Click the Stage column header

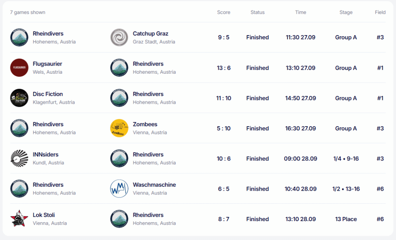[346, 12]
